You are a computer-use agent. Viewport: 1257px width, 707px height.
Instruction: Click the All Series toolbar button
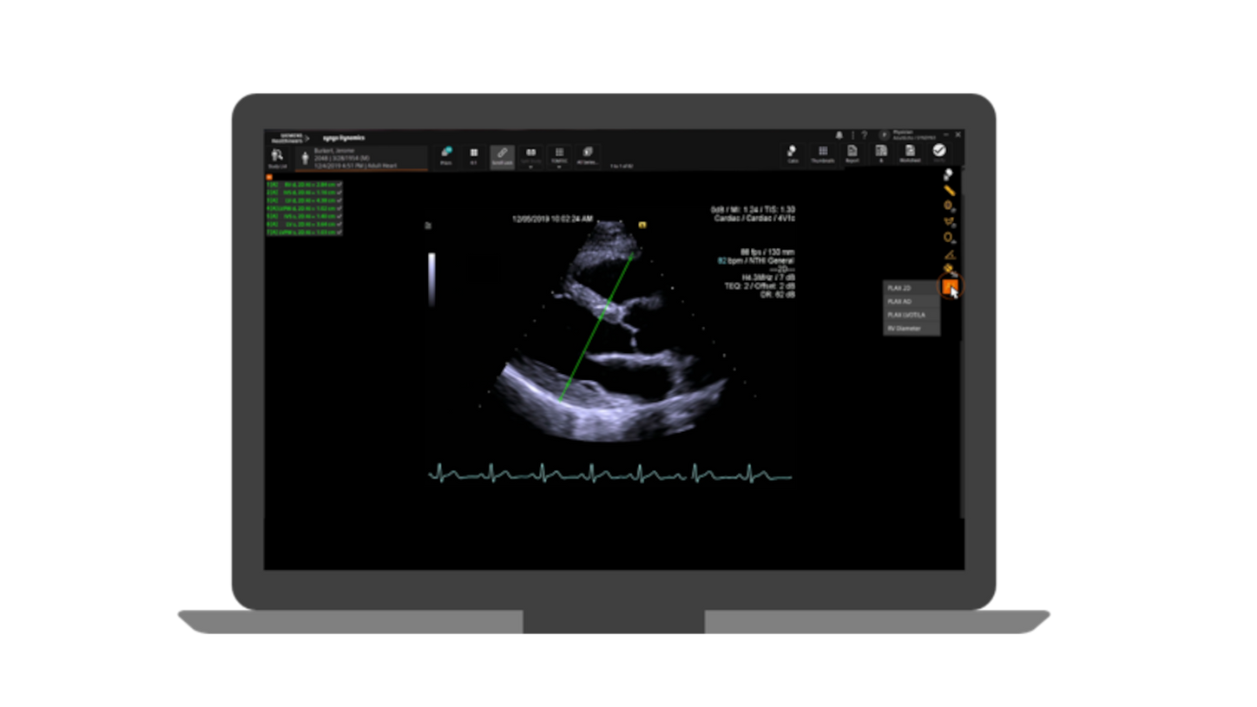point(588,156)
